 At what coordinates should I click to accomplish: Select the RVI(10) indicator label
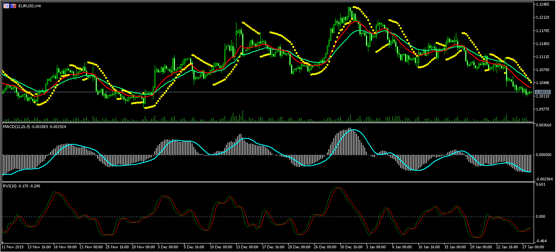tap(10, 187)
